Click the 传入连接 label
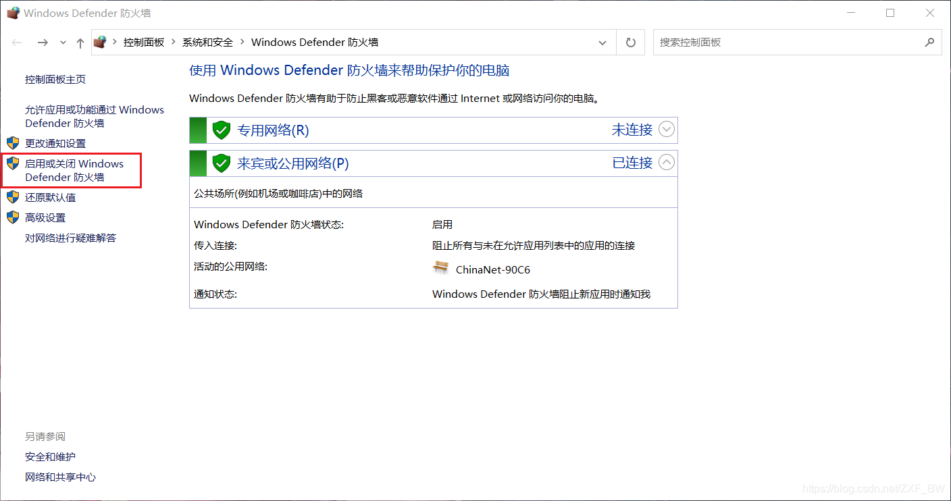 point(215,245)
